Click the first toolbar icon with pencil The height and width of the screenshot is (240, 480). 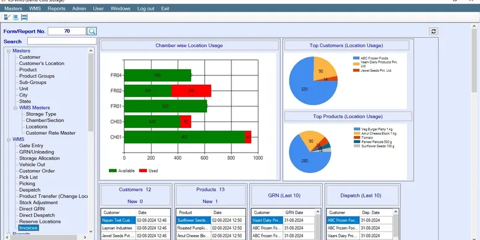click(x=7, y=17)
